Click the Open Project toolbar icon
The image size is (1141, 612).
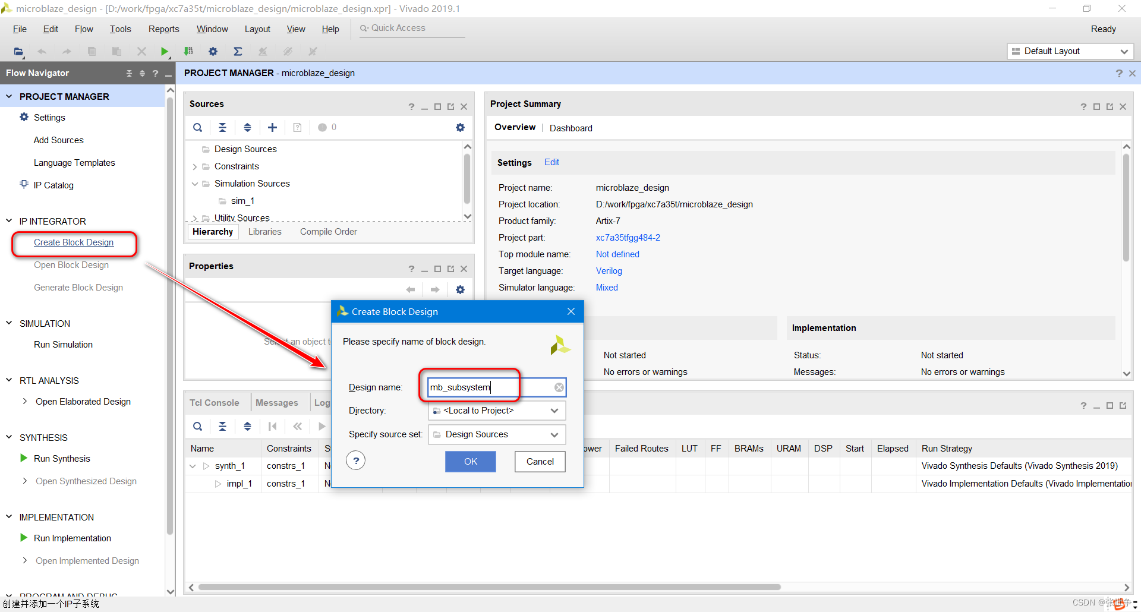point(19,52)
